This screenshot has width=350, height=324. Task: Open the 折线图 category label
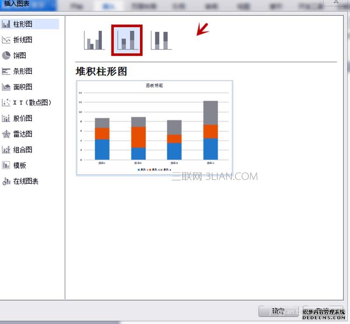click(x=23, y=40)
